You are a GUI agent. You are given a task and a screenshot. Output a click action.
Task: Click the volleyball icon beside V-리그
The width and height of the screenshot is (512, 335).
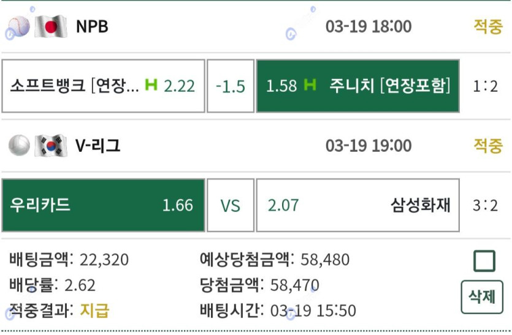click(19, 145)
